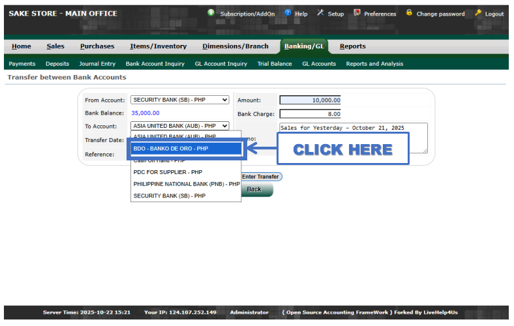Click the Preferences icon in header
Image resolution: width=514 pixels, height=326 pixels.
[357, 13]
